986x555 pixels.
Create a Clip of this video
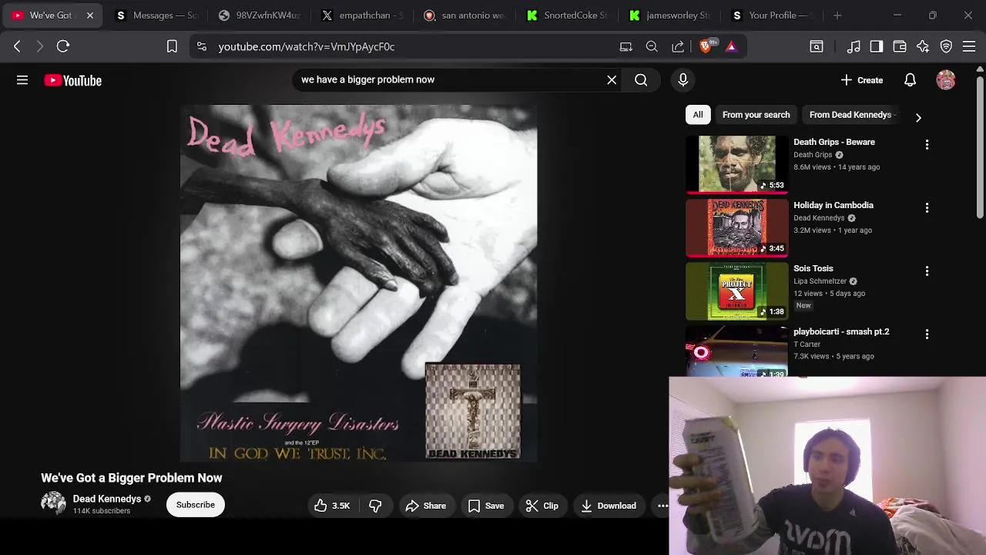pyautogui.click(x=542, y=506)
